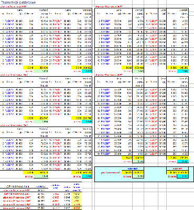Image resolution: width=194 pixels, height=210 pixels.
Task: Select the green cell inside the light-blue summary box
Action: [138, 176]
